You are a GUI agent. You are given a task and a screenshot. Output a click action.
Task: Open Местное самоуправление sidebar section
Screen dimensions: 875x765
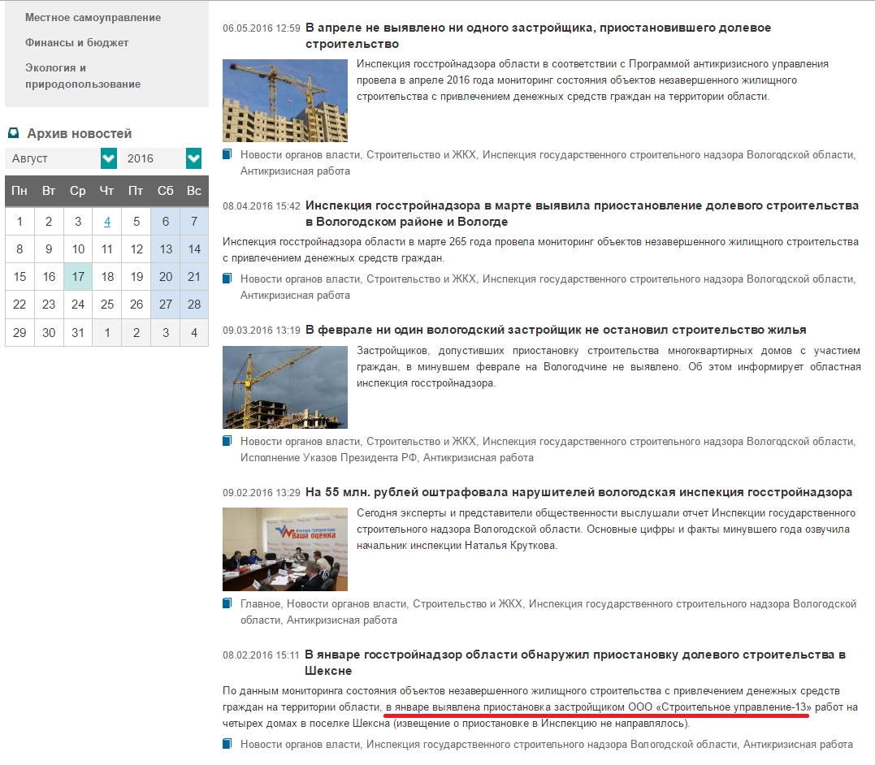coord(93,17)
